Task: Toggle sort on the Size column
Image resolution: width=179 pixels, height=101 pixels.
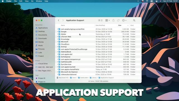Action: [x=123, y=25]
